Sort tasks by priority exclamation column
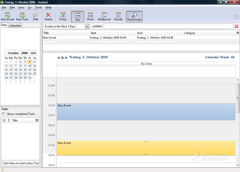This screenshot has height=172, width=240. click(9, 120)
